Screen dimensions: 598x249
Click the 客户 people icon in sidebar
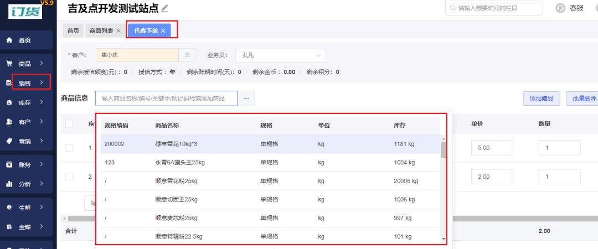[9, 122]
